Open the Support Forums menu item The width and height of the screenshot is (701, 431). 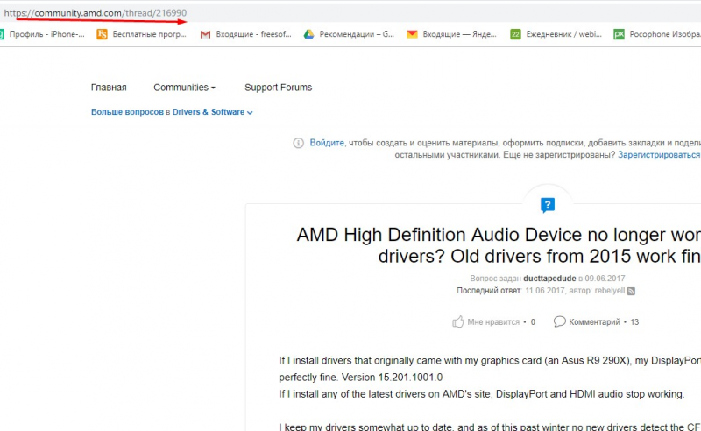[x=278, y=88]
